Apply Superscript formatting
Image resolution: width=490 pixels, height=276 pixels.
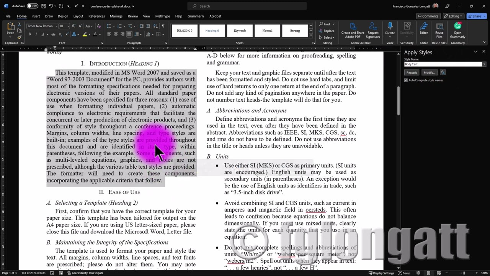[x=67, y=34]
